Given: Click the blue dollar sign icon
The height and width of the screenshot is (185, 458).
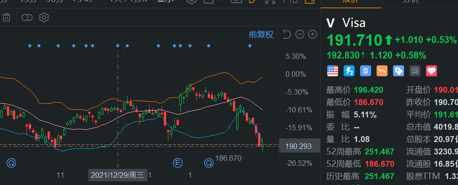Looking at the screenshot, I should pos(366,71).
